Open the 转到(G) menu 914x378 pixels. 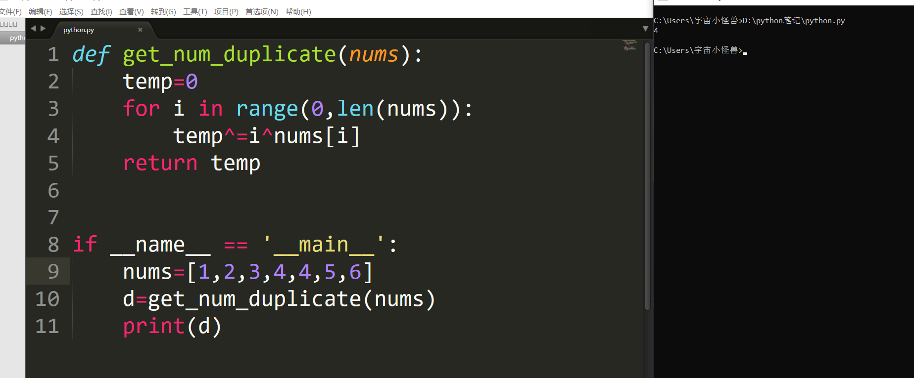click(x=163, y=11)
